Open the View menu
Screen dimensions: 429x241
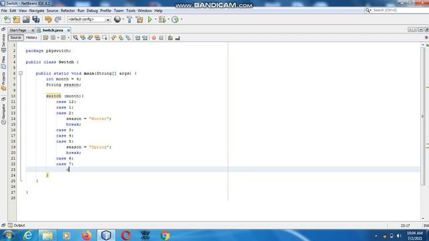tap(23, 11)
